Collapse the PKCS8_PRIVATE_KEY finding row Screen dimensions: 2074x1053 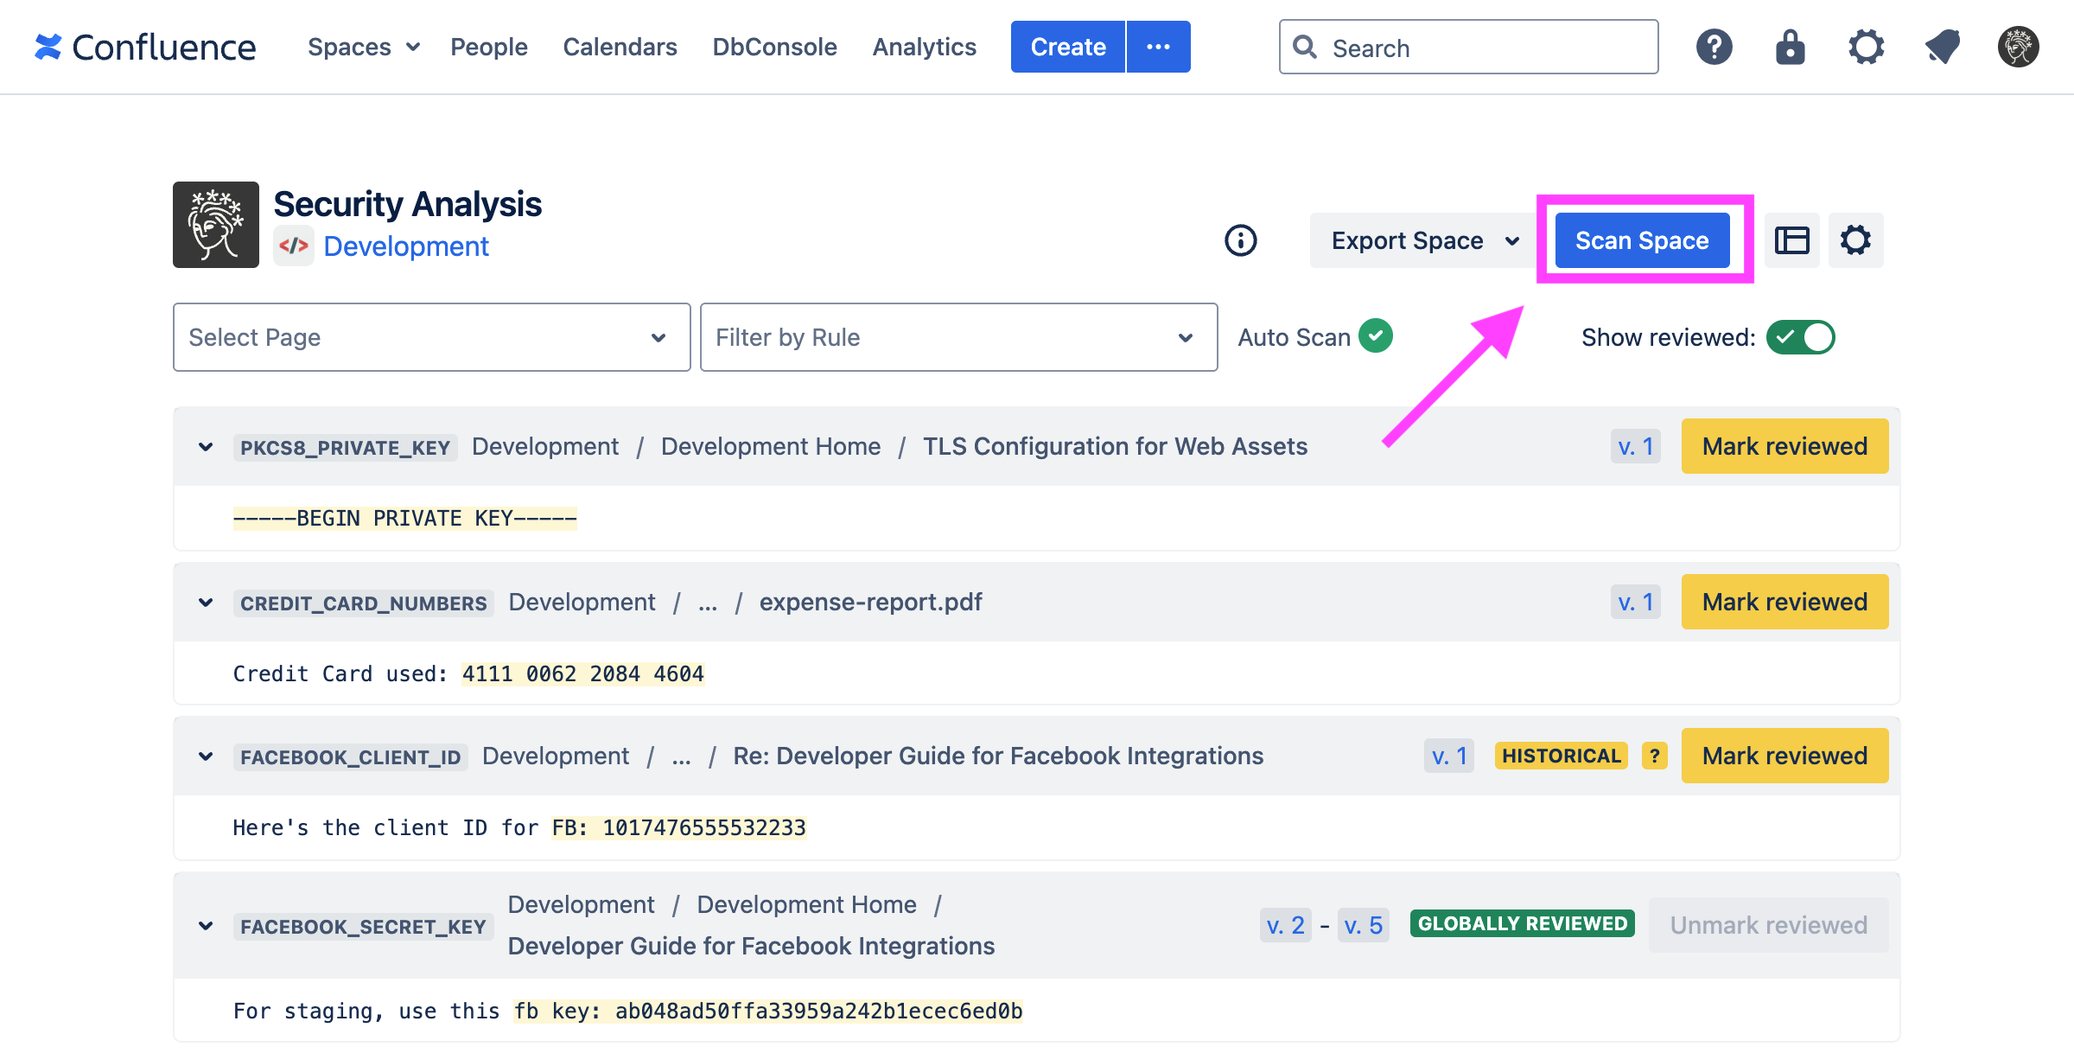206,447
